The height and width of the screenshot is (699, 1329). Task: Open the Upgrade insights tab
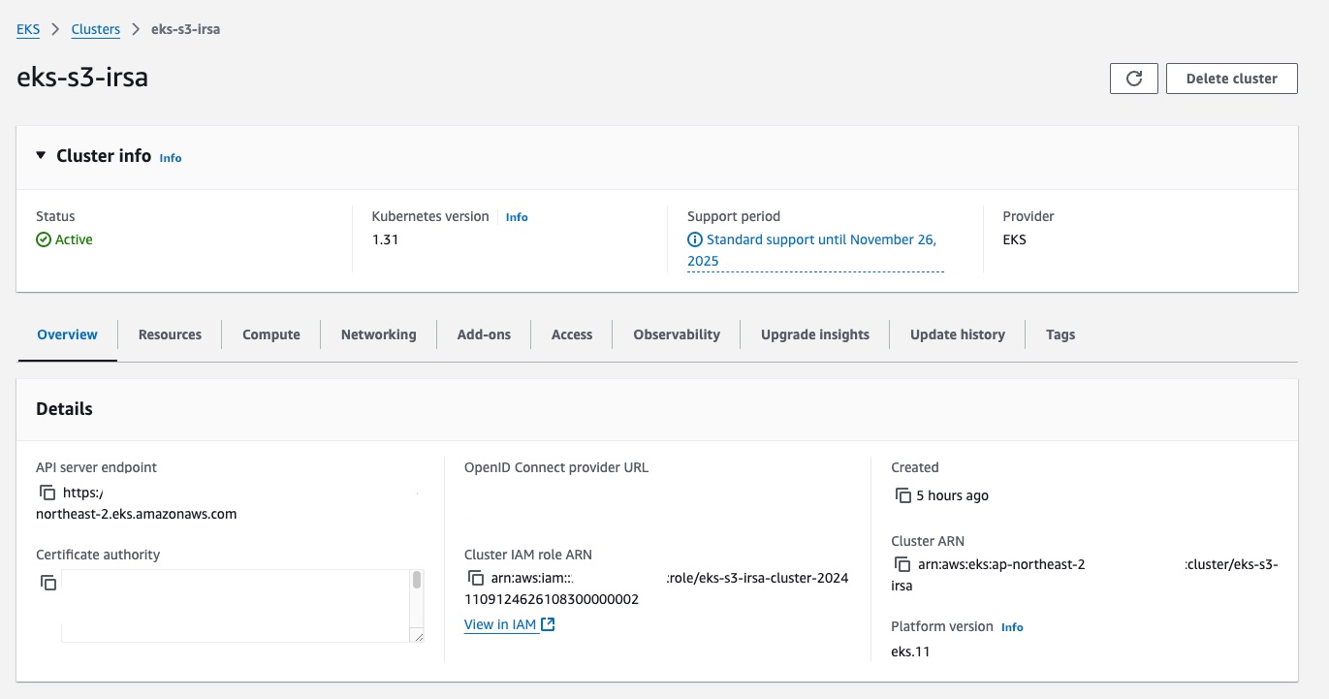[814, 334]
